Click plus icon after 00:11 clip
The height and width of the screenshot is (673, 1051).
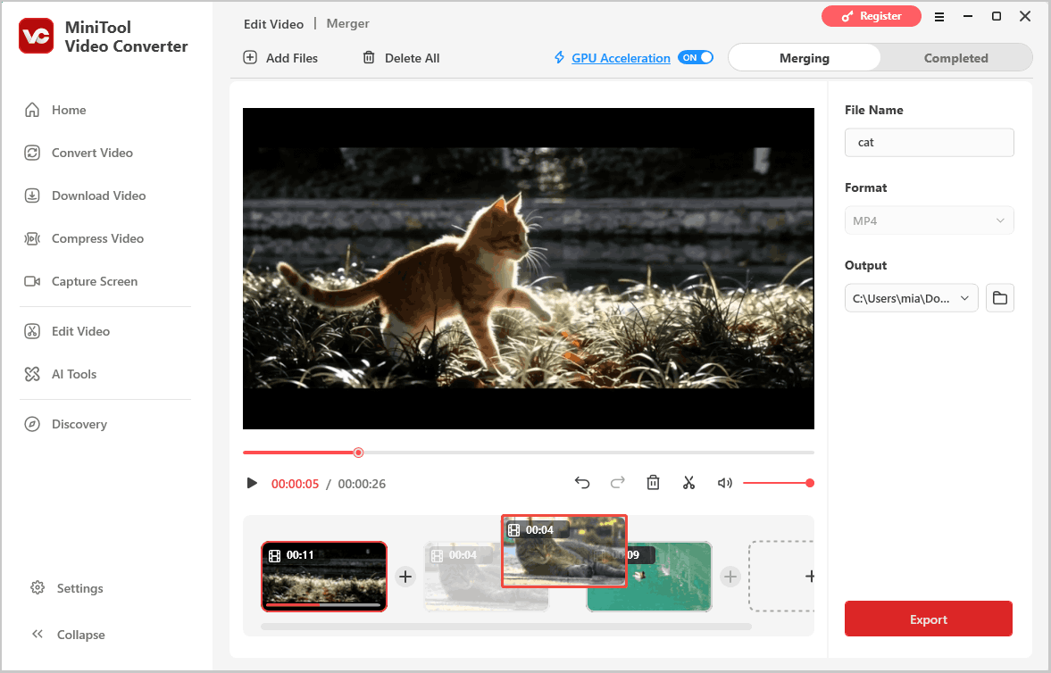point(405,577)
